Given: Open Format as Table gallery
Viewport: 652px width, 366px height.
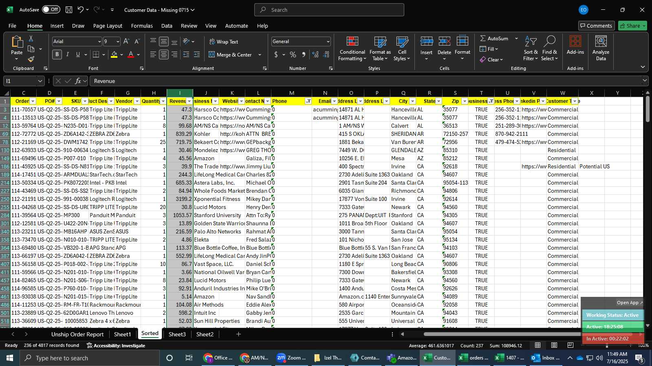Looking at the screenshot, I should pyautogui.click(x=380, y=48).
